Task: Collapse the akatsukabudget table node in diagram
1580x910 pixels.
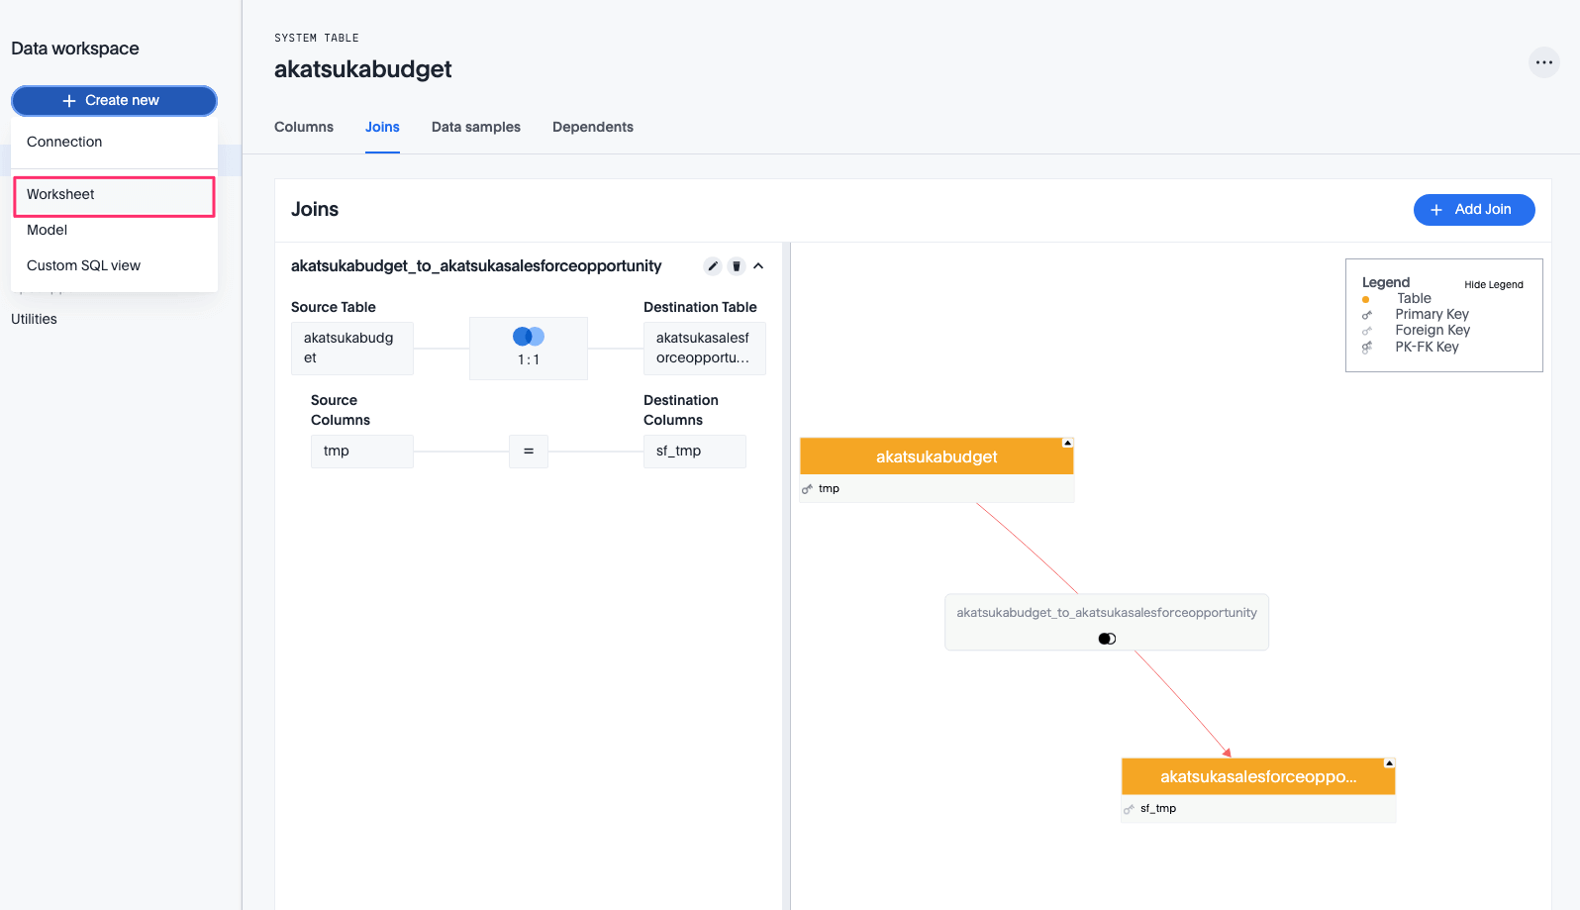Action: (x=1067, y=443)
